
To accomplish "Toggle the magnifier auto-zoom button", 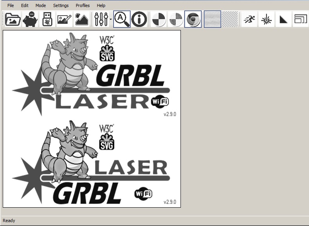I will tap(122, 19).
